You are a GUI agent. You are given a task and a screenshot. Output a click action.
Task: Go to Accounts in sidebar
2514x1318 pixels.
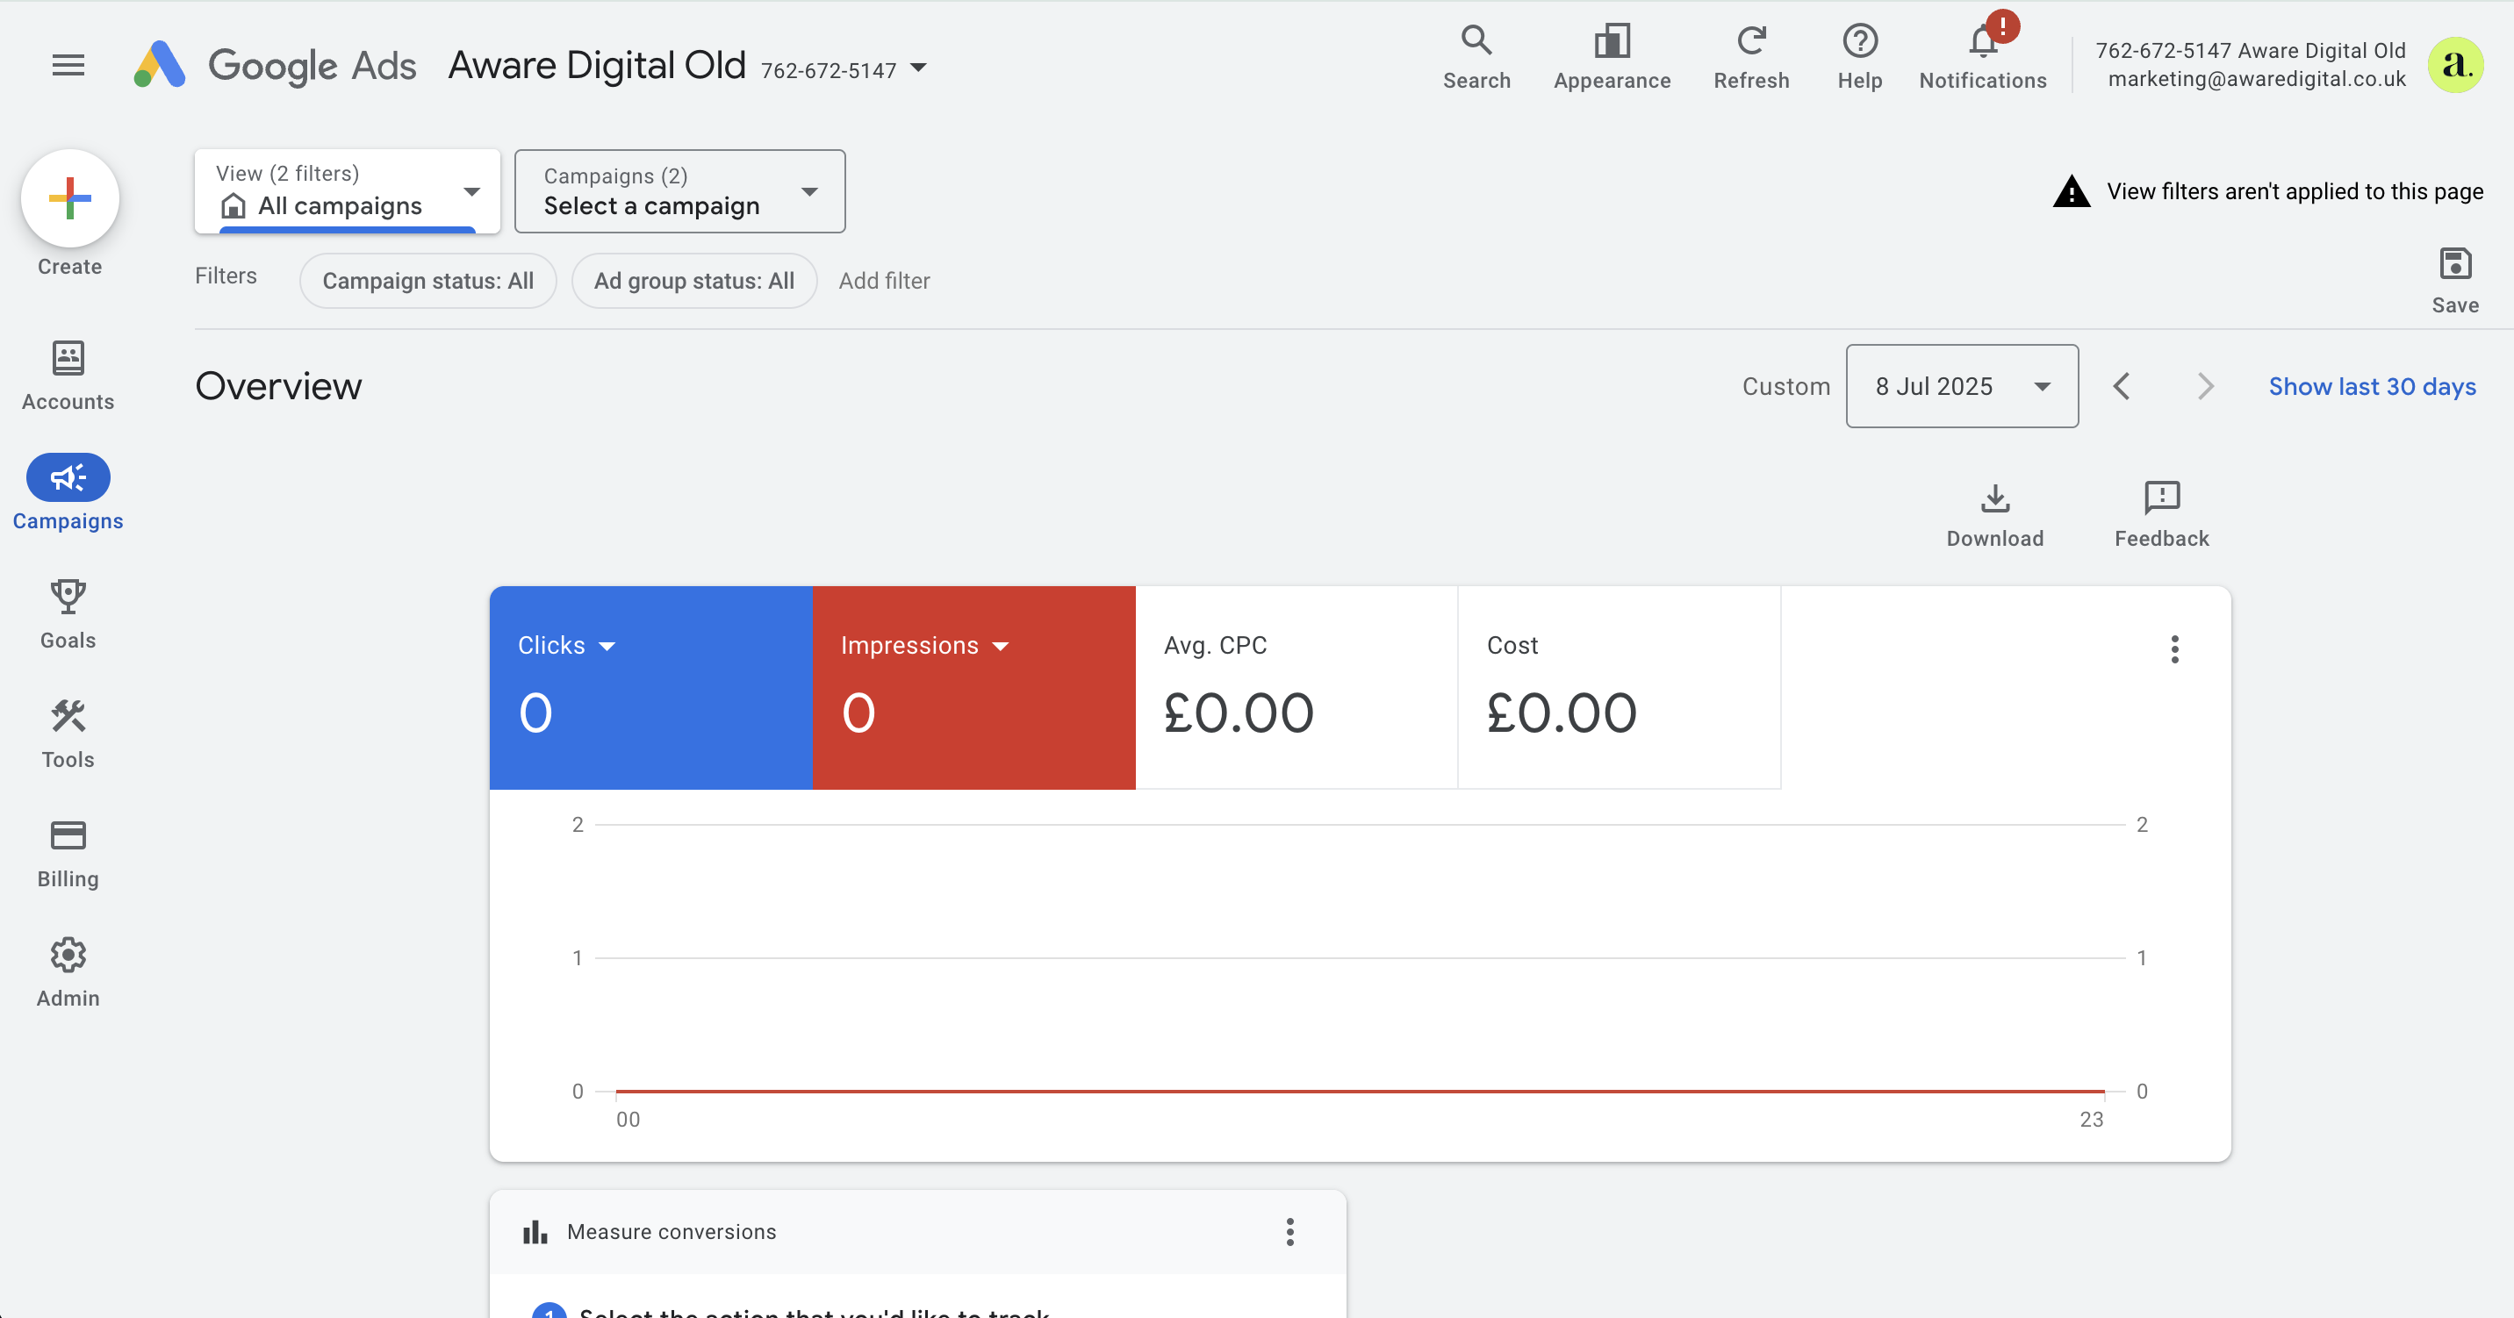[x=68, y=376]
